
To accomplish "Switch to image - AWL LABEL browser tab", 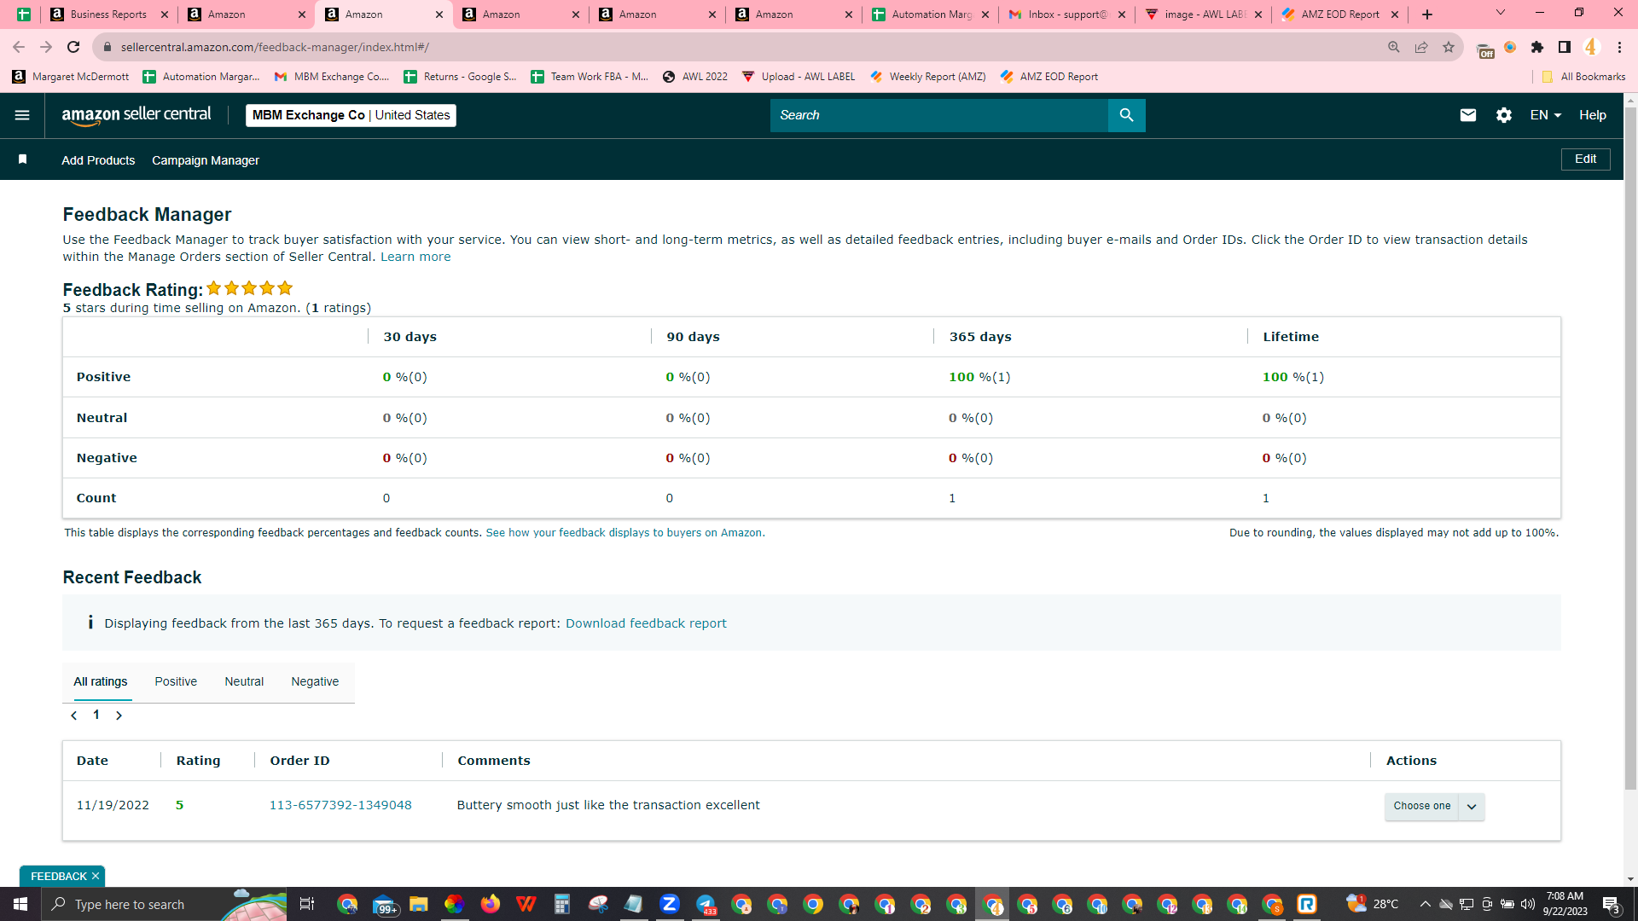I will coord(1203,14).
